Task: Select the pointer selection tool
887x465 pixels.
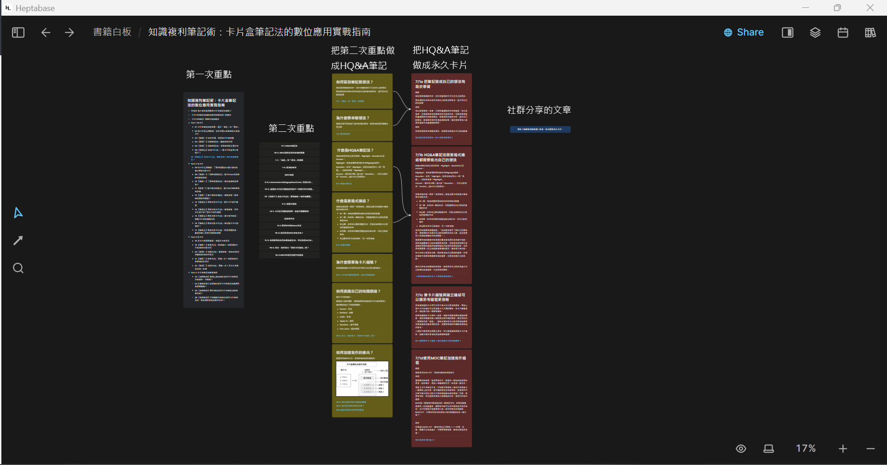Action: [18, 212]
